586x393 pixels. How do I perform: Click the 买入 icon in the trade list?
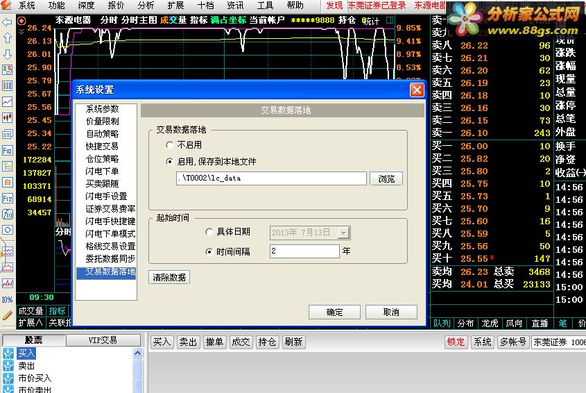click(x=8, y=353)
